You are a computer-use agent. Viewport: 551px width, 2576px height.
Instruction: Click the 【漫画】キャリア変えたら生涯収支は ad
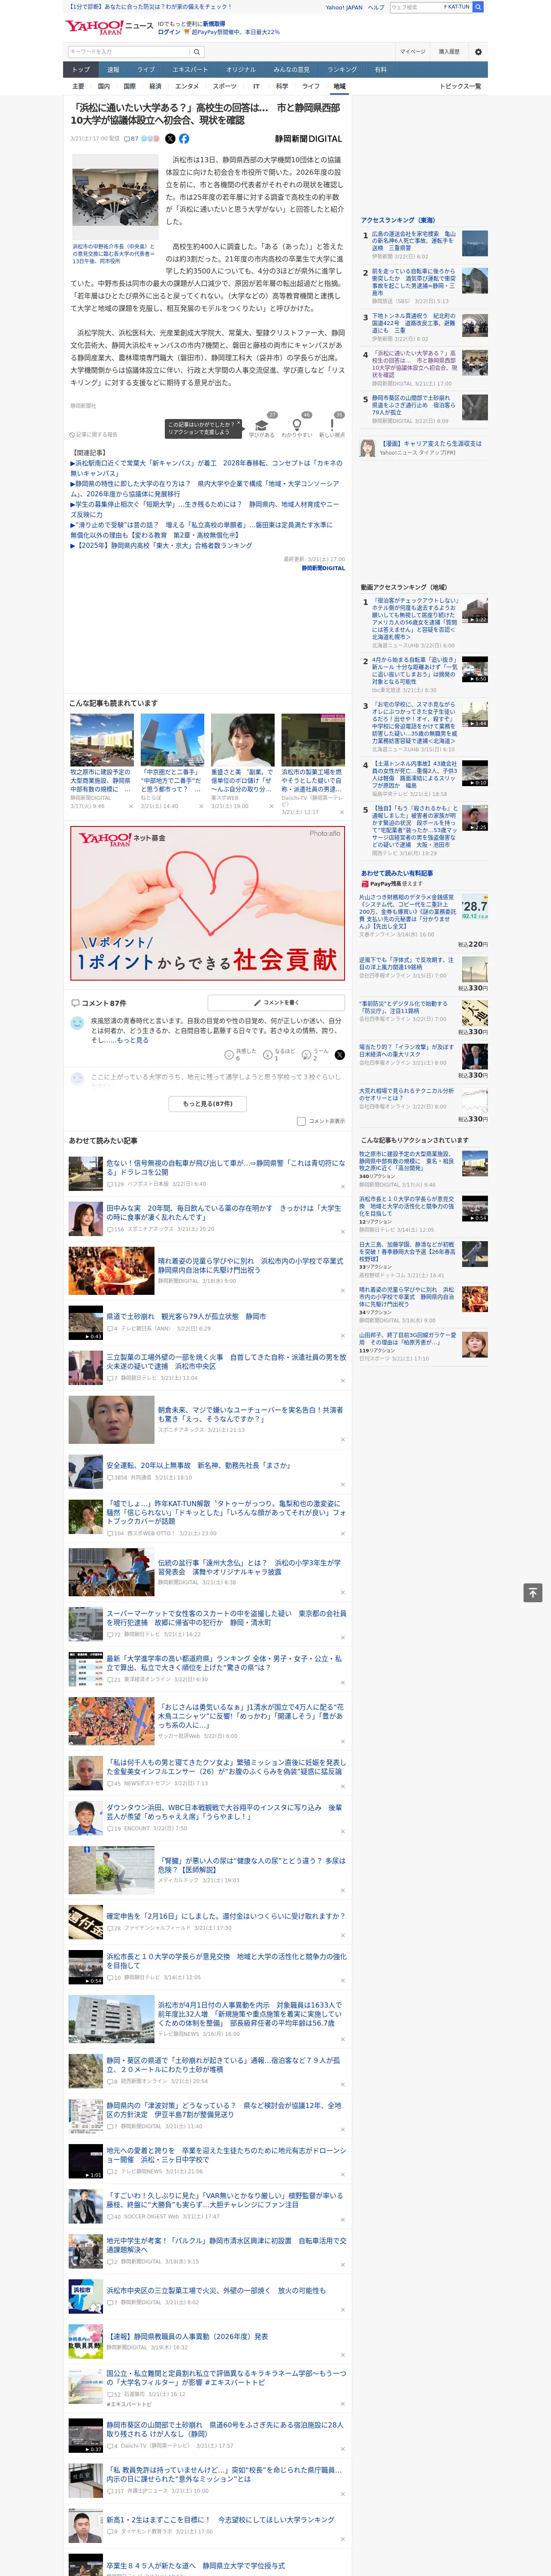(430, 443)
